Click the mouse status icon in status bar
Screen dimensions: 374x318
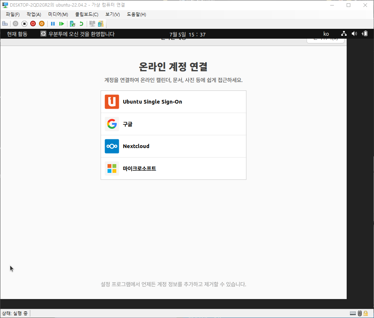point(360,313)
